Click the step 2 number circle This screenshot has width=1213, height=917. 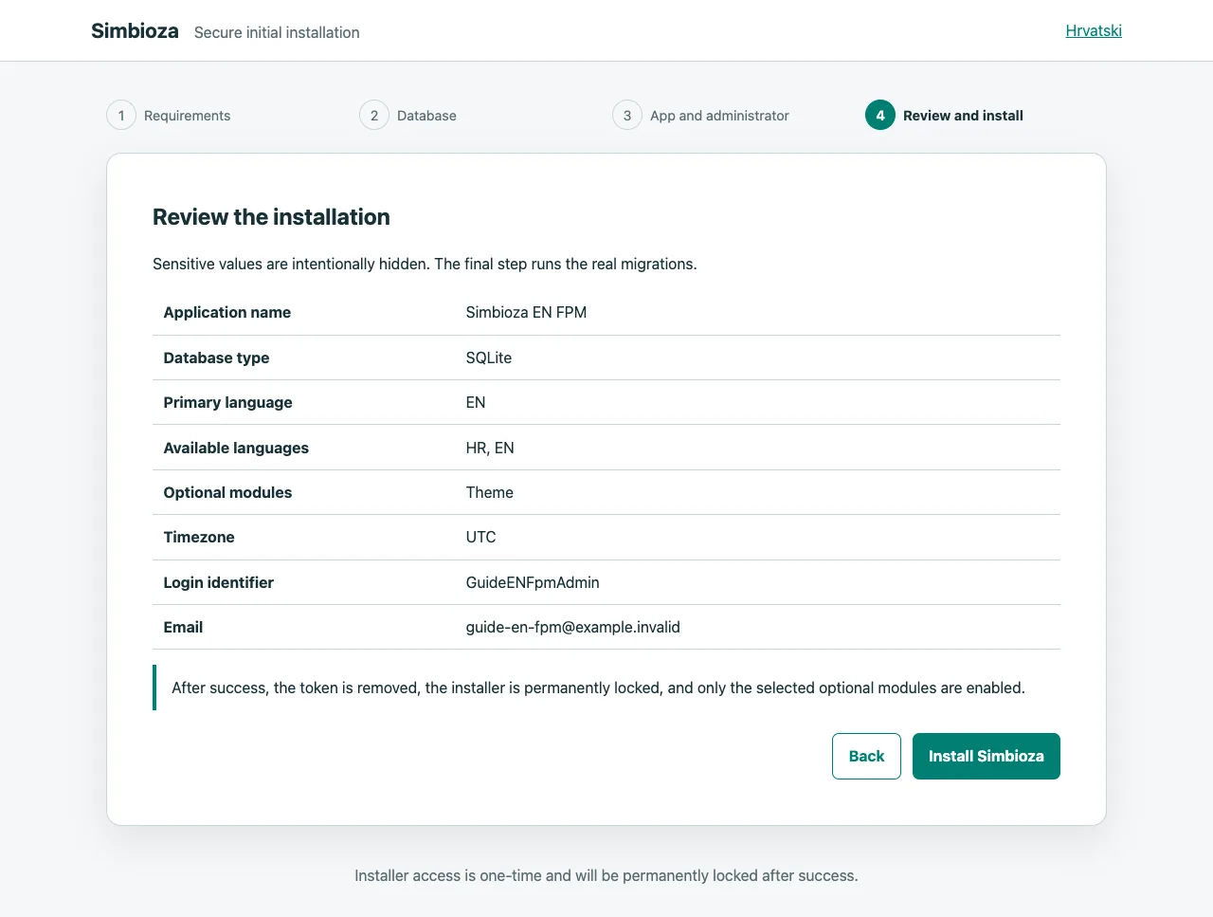pyautogui.click(x=374, y=115)
